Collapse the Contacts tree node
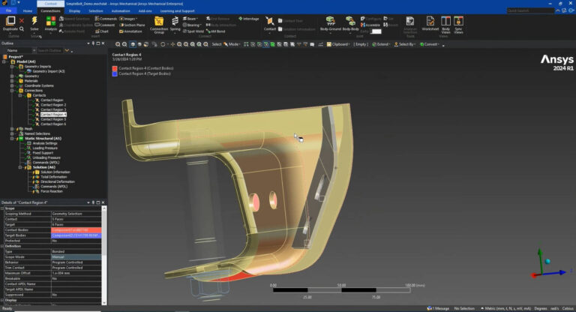Image resolution: width=576 pixels, height=312 pixels. click(20, 95)
